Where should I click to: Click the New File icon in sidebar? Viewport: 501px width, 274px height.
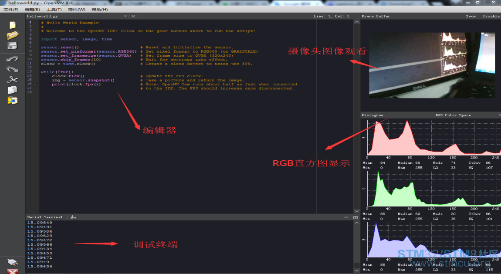pyautogui.click(x=12, y=25)
